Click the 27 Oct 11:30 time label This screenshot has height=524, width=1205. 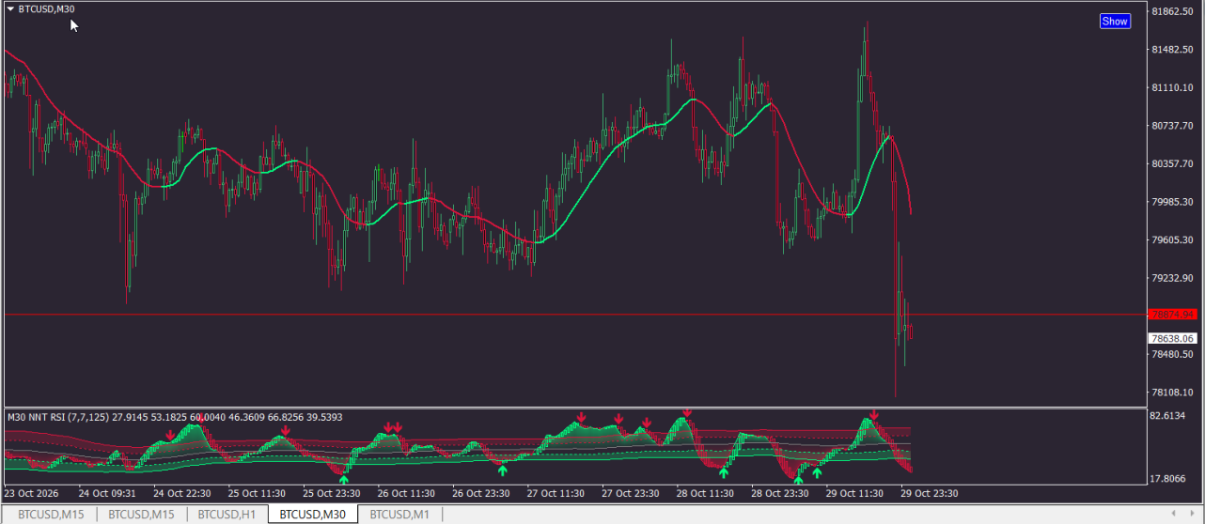coord(556,492)
